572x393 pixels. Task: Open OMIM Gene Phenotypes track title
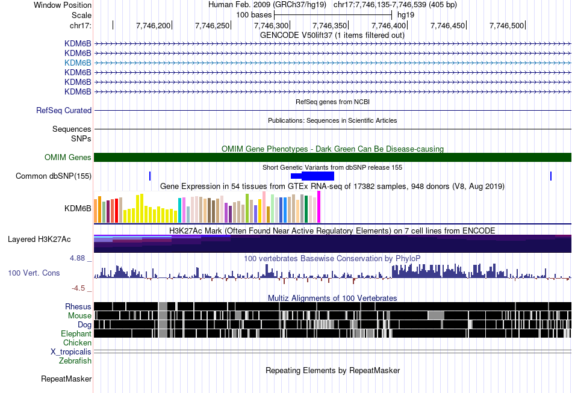pyautogui.click(x=332, y=149)
